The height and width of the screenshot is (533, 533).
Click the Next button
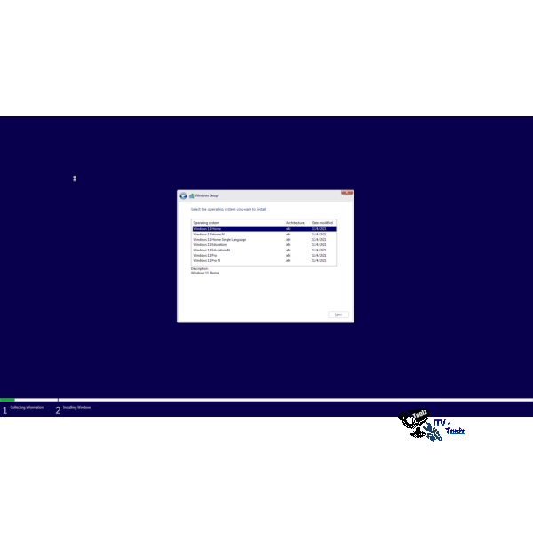click(338, 314)
